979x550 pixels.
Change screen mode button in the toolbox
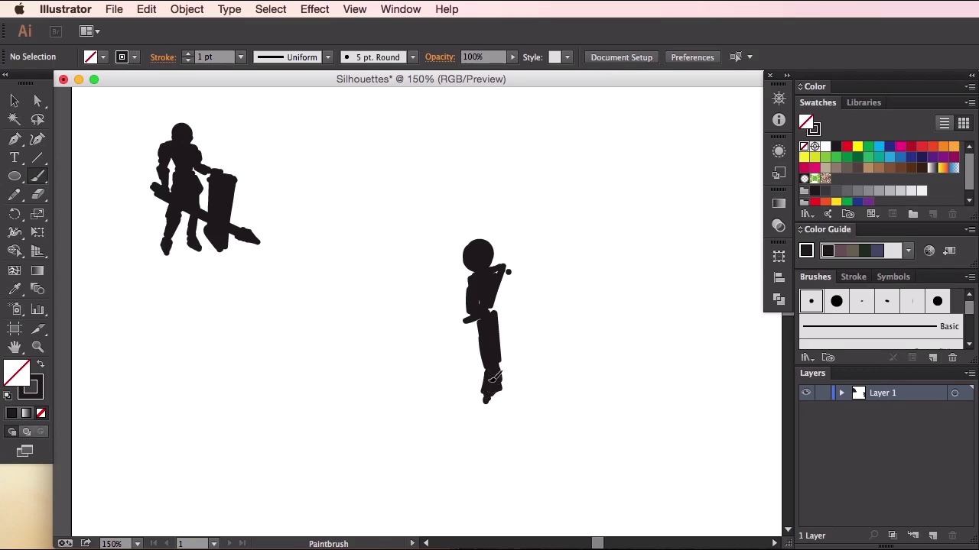click(x=24, y=451)
